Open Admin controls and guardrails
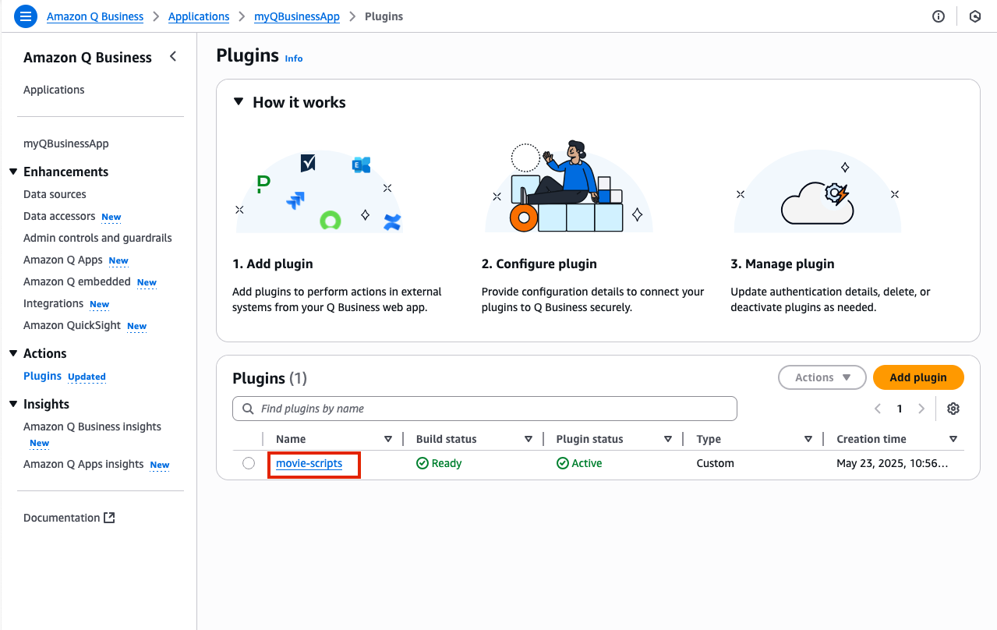 [x=97, y=238]
